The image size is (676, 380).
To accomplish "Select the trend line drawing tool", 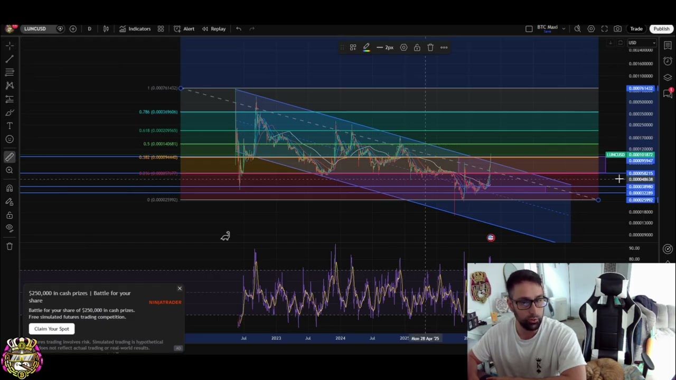I will pyautogui.click(x=10, y=59).
